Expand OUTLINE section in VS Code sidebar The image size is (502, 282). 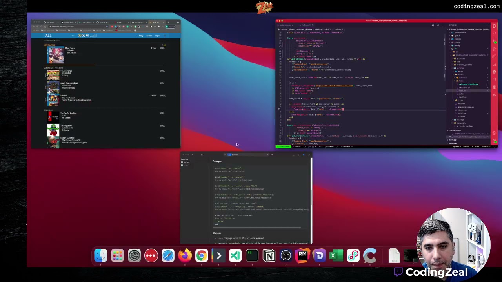452,140
